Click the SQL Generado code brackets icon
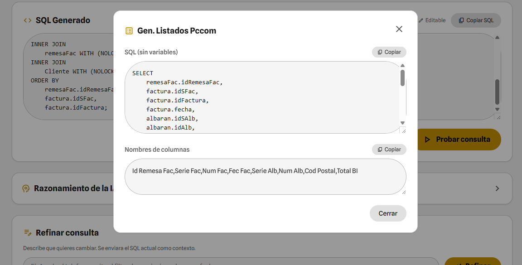The height and width of the screenshot is (265, 522). [x=28, y=20]
